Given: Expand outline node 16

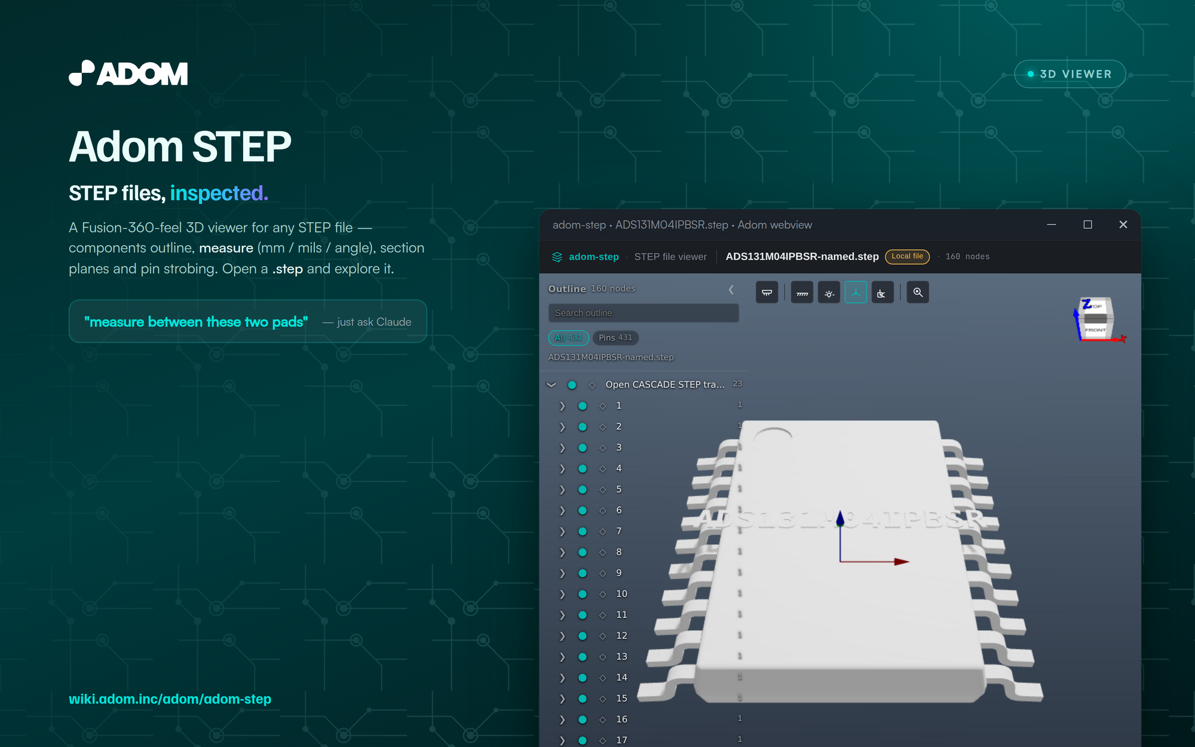Looking at the screenshot, I should (562, 720).
